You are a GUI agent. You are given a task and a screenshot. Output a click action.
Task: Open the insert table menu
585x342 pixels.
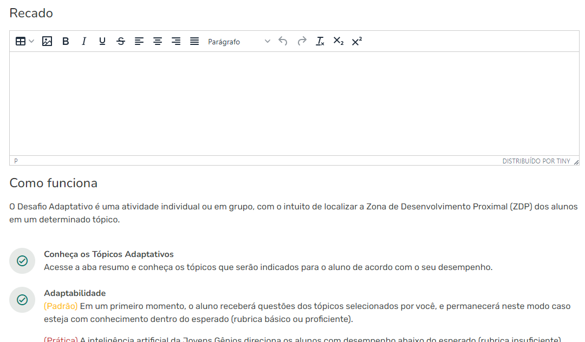[x=24, y=41]
